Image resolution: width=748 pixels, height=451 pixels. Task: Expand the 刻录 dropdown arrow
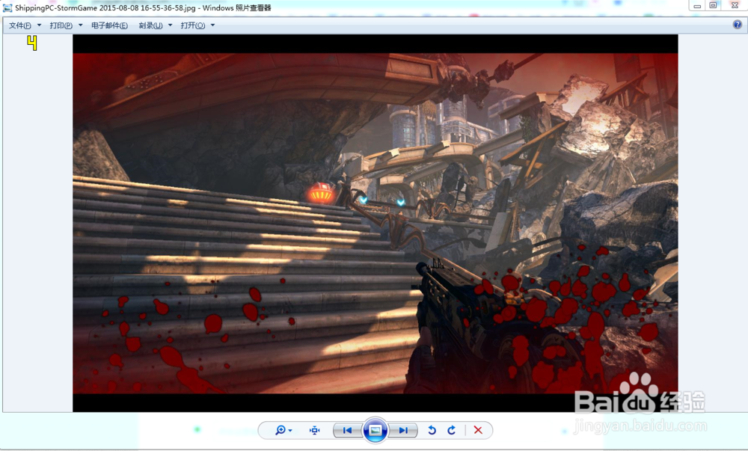tap(171, 25)
